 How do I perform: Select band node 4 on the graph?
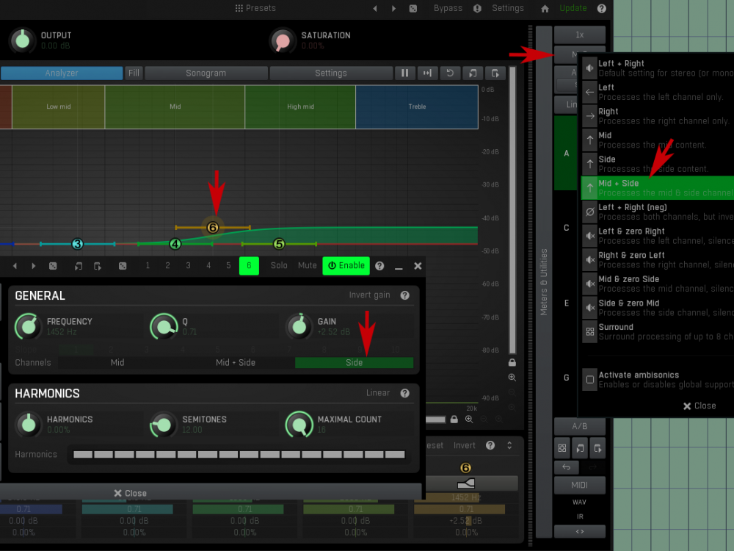point(175,244)
